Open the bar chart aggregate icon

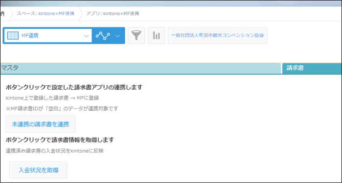pyautogui.click(x=156, y=36)
